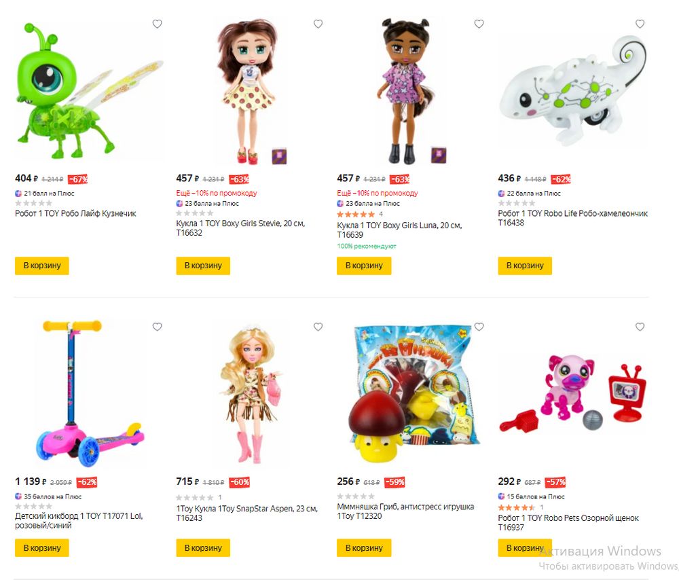View the white chameleon robot image
This screenshot has width=679, height=580.
pyautogui.click(x=574, y=91)
